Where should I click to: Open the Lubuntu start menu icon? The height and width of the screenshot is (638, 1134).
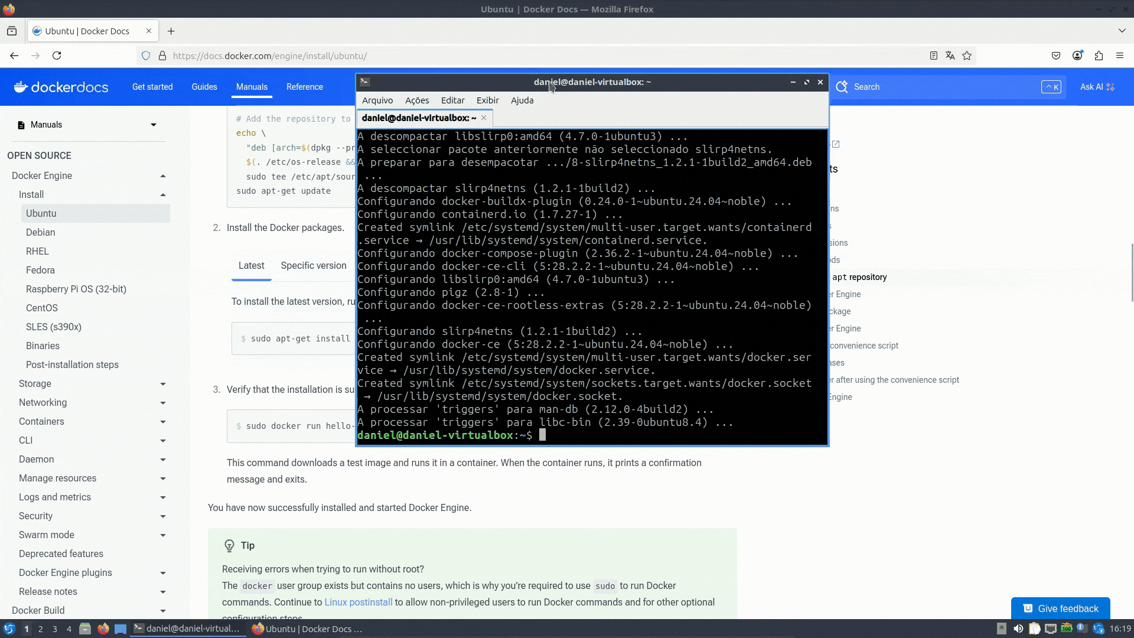(x=9, y=629)
